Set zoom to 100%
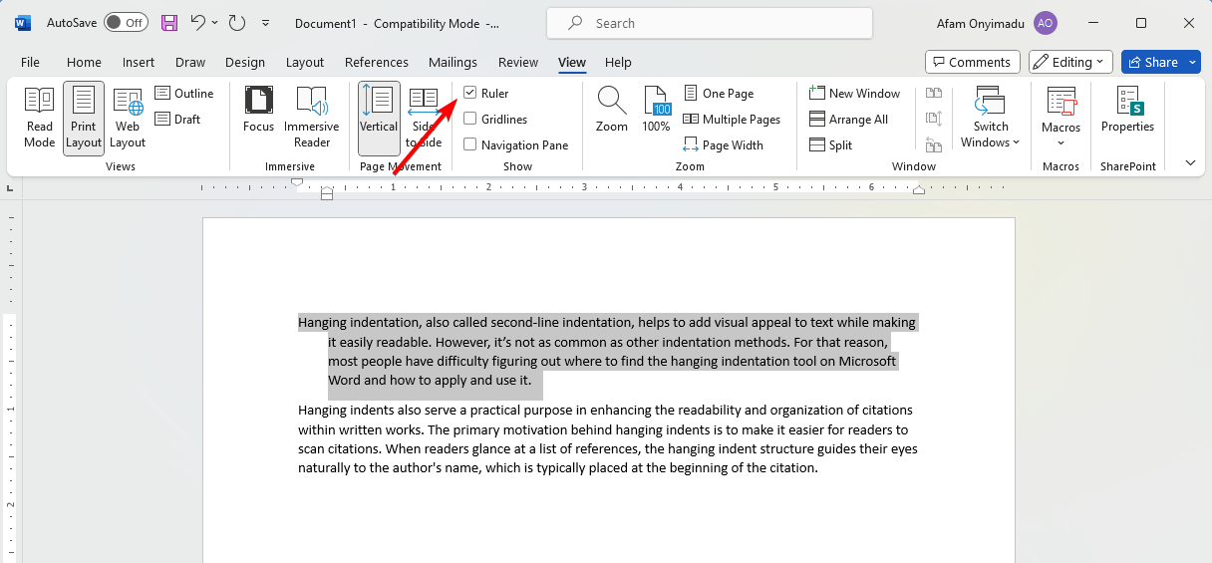Screen dimensions: 1212x563 tap(656, 111)
